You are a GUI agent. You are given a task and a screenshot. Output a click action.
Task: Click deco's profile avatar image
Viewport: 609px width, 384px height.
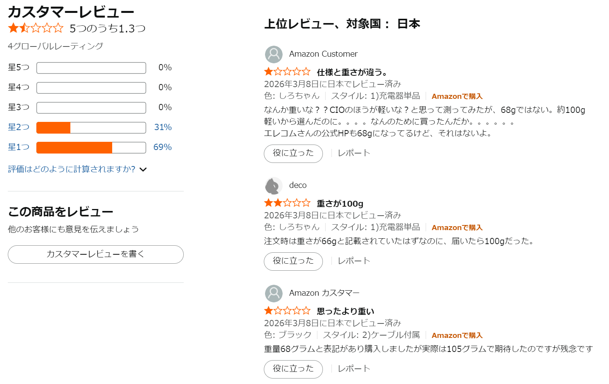pos(274,186)
